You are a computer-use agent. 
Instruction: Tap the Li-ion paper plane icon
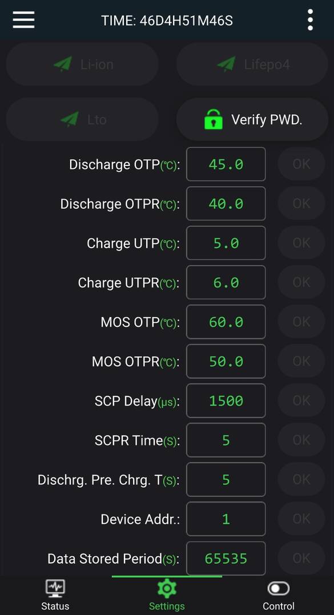pos(63,64)
